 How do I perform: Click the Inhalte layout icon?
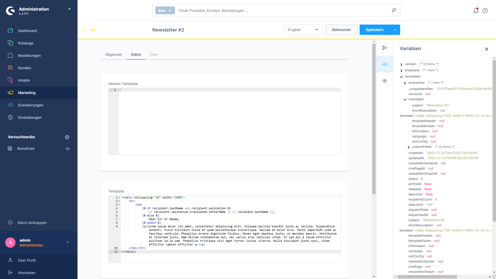10,80
